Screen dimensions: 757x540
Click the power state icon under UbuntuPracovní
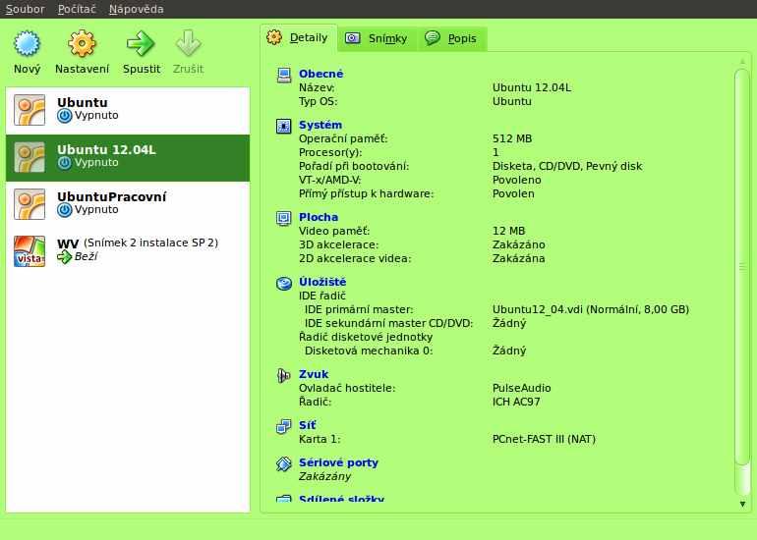coord(64,210)
